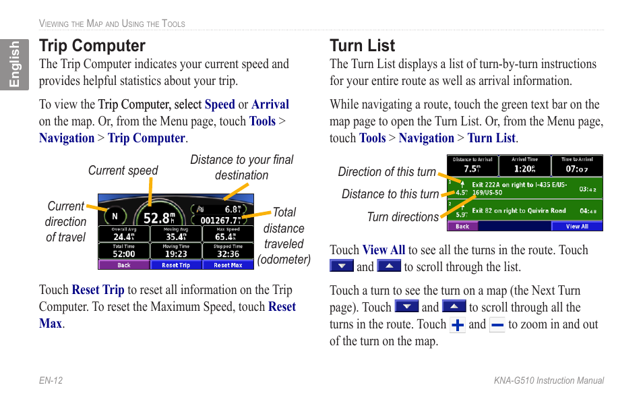643x410 pixels.
Task: Click the 'Current speed' callout label
Action: click(123, 171)
